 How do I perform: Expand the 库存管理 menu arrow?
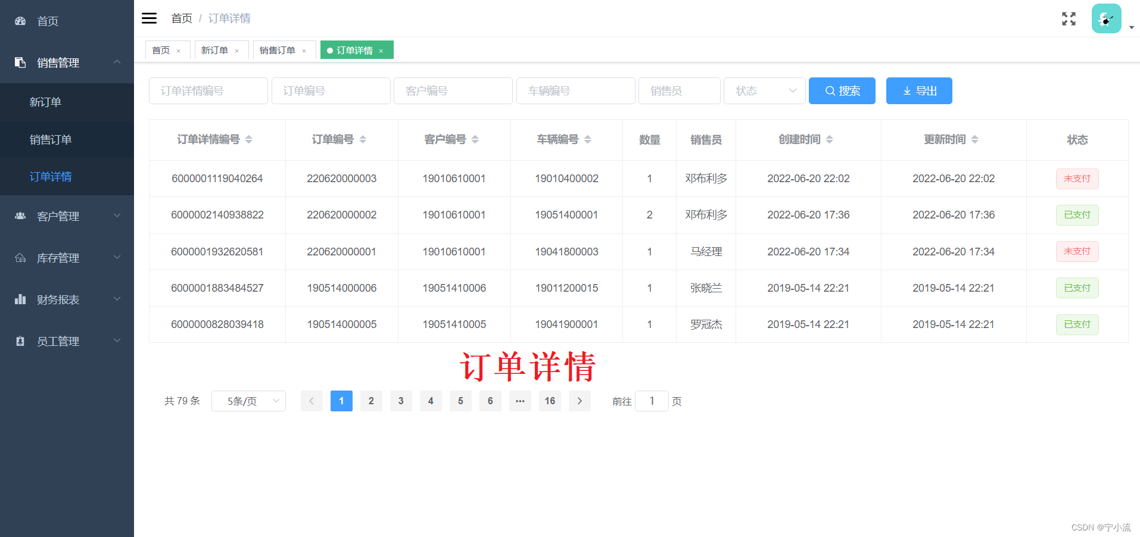(x=117, y=257)
